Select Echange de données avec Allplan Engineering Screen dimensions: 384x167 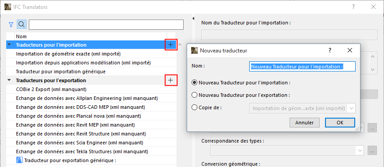91,98
